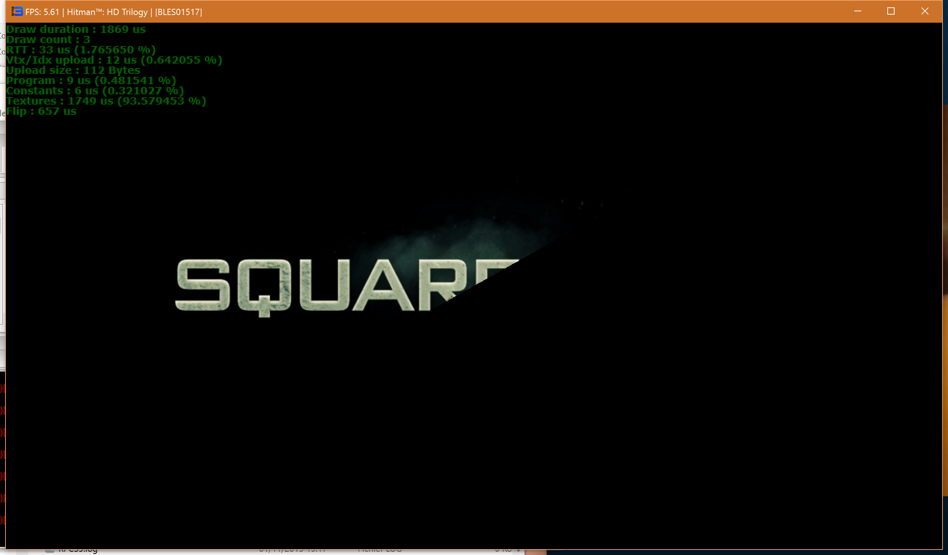Click the FPS counter in the title bar
This screenshot has width=948, height=555.
point(42,12)
